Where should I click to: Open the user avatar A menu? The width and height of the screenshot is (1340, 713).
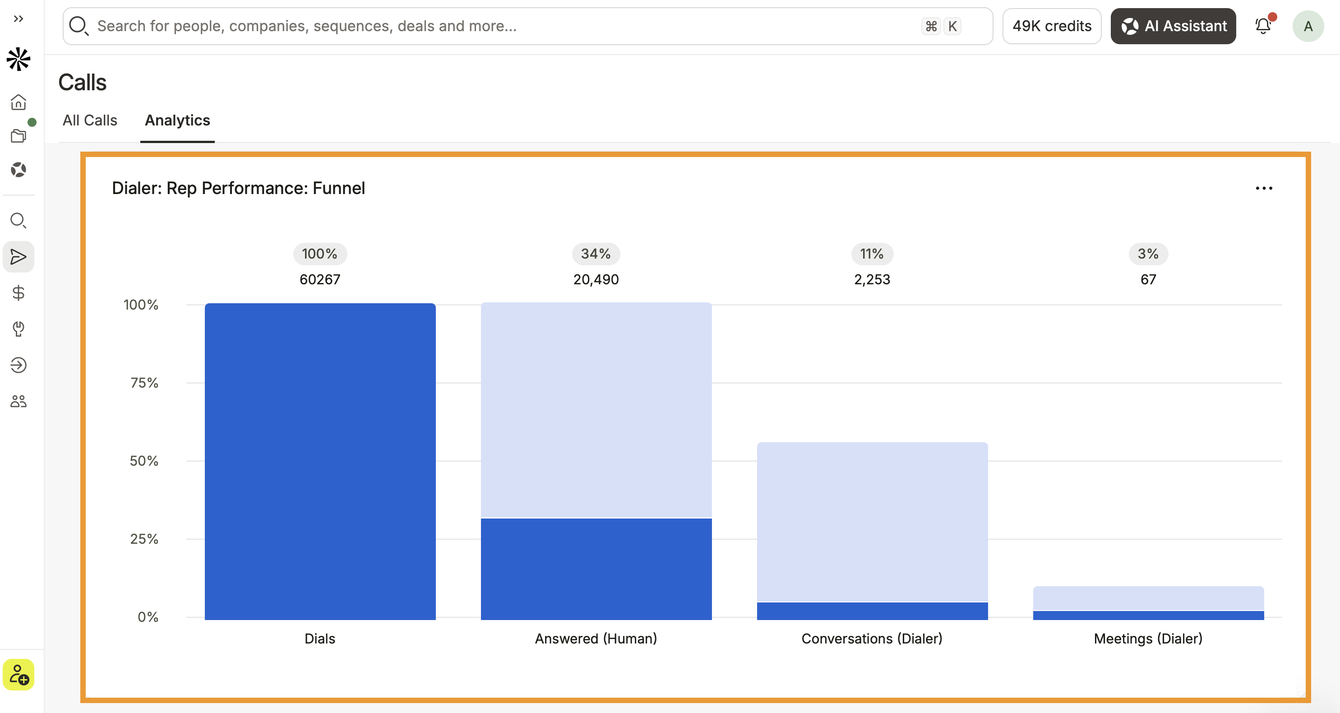click(1308, 26)
